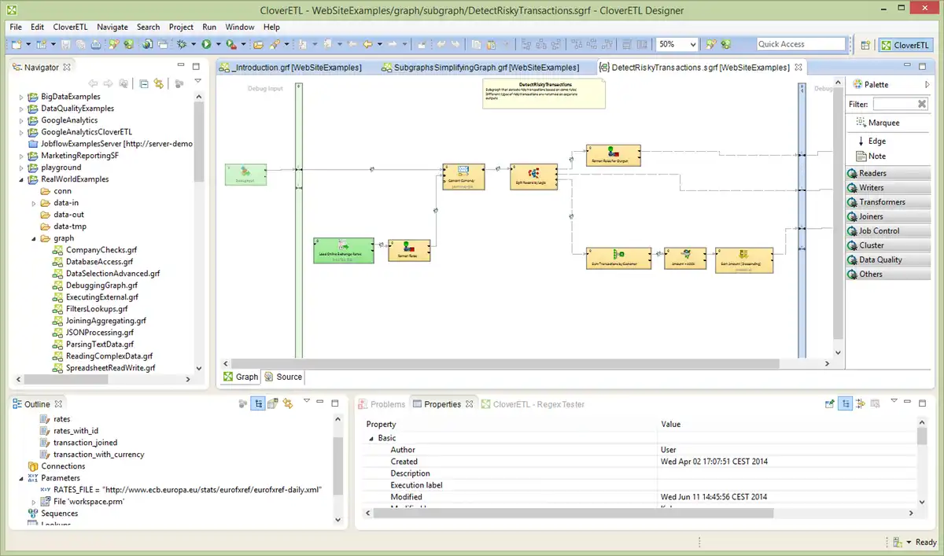Image resolution: width=944 pixels, height=556 pixels.
Task: Click the Collapse All icon in Navigator
Action: point(144,83)
